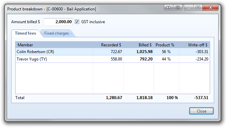Viewport: 227px width, 128px height.
Task: Sort by the Member column header
Action: [54, 45]
